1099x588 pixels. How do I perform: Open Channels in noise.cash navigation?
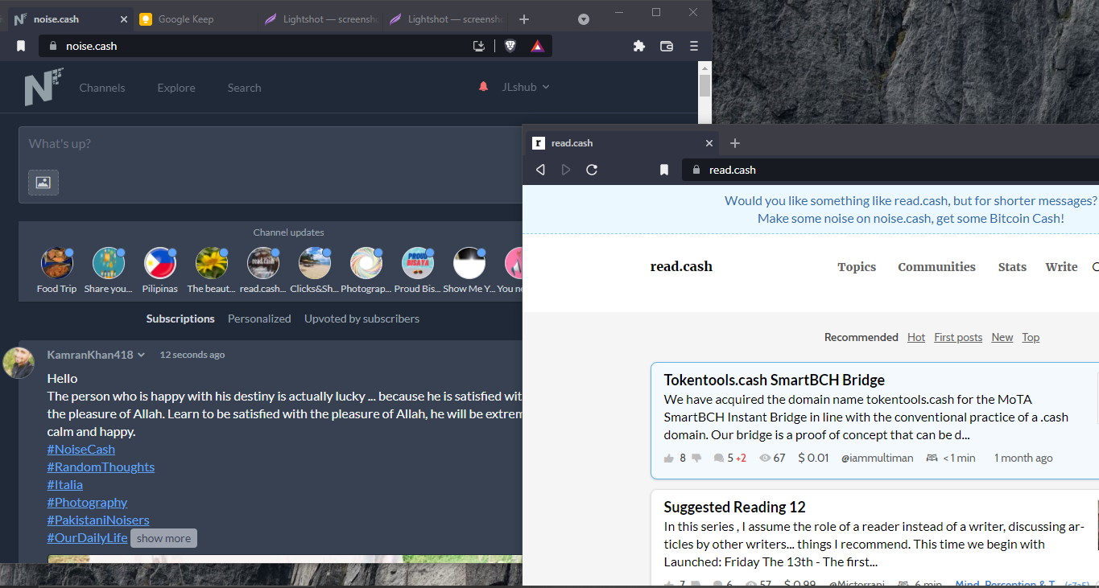coord(102,88)
